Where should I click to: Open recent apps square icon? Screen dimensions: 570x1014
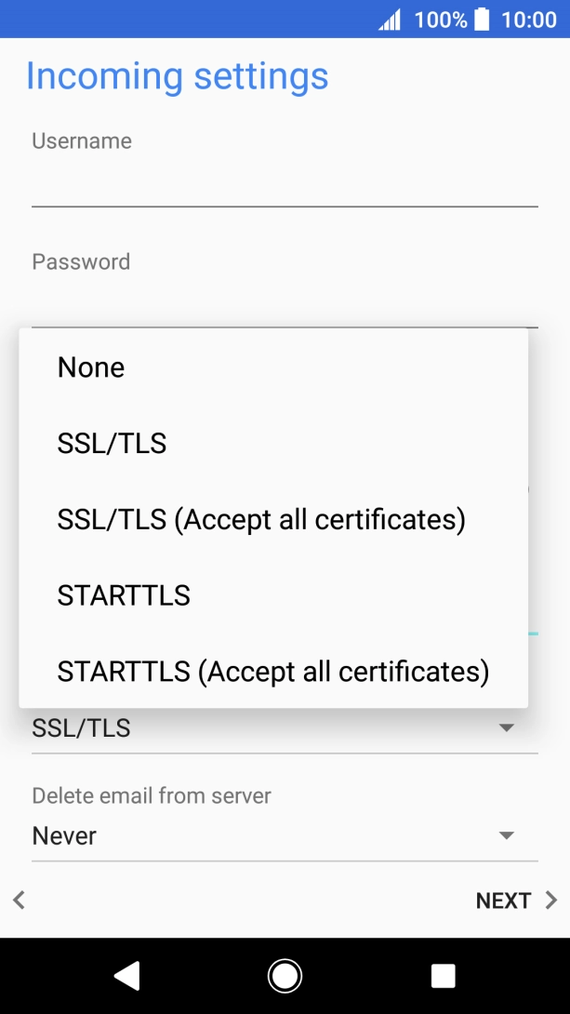[x=443, y=975]
